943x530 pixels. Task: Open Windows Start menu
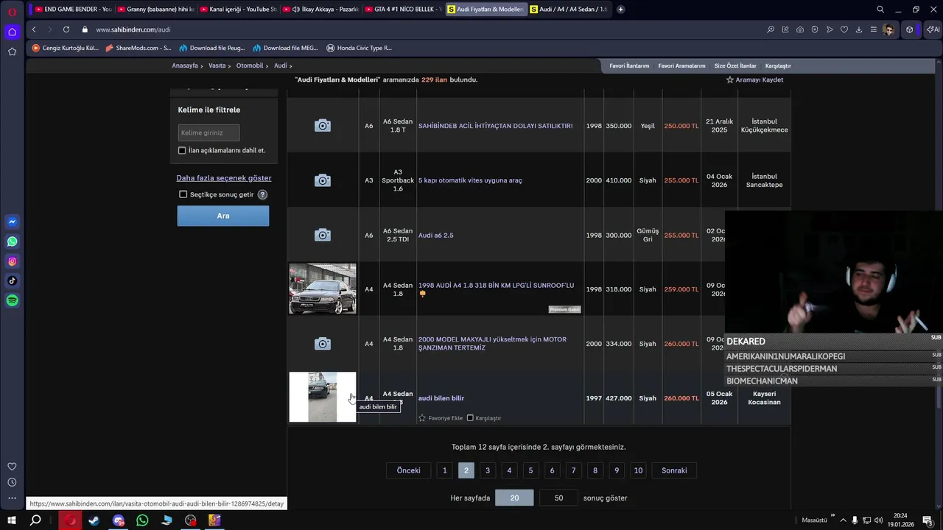(x=12, y=520)
